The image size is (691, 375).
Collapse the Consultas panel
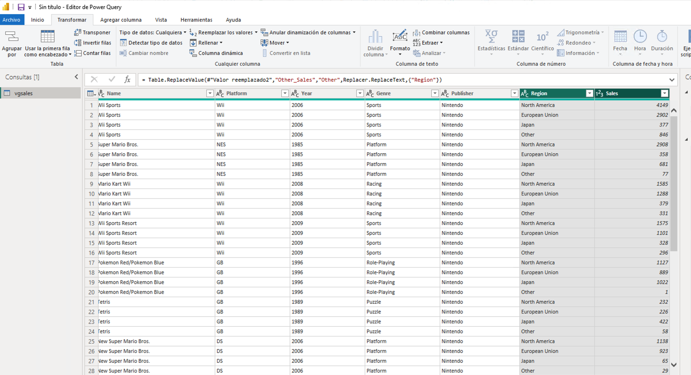[x=76, y=77]
